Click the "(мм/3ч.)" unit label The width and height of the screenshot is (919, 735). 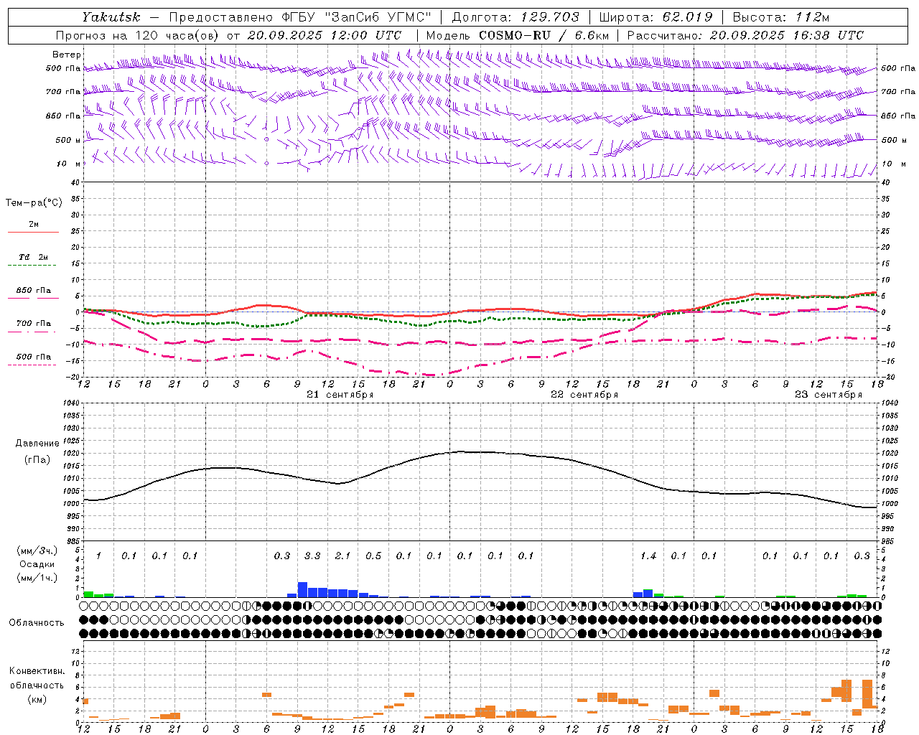[x=37, y=551]
